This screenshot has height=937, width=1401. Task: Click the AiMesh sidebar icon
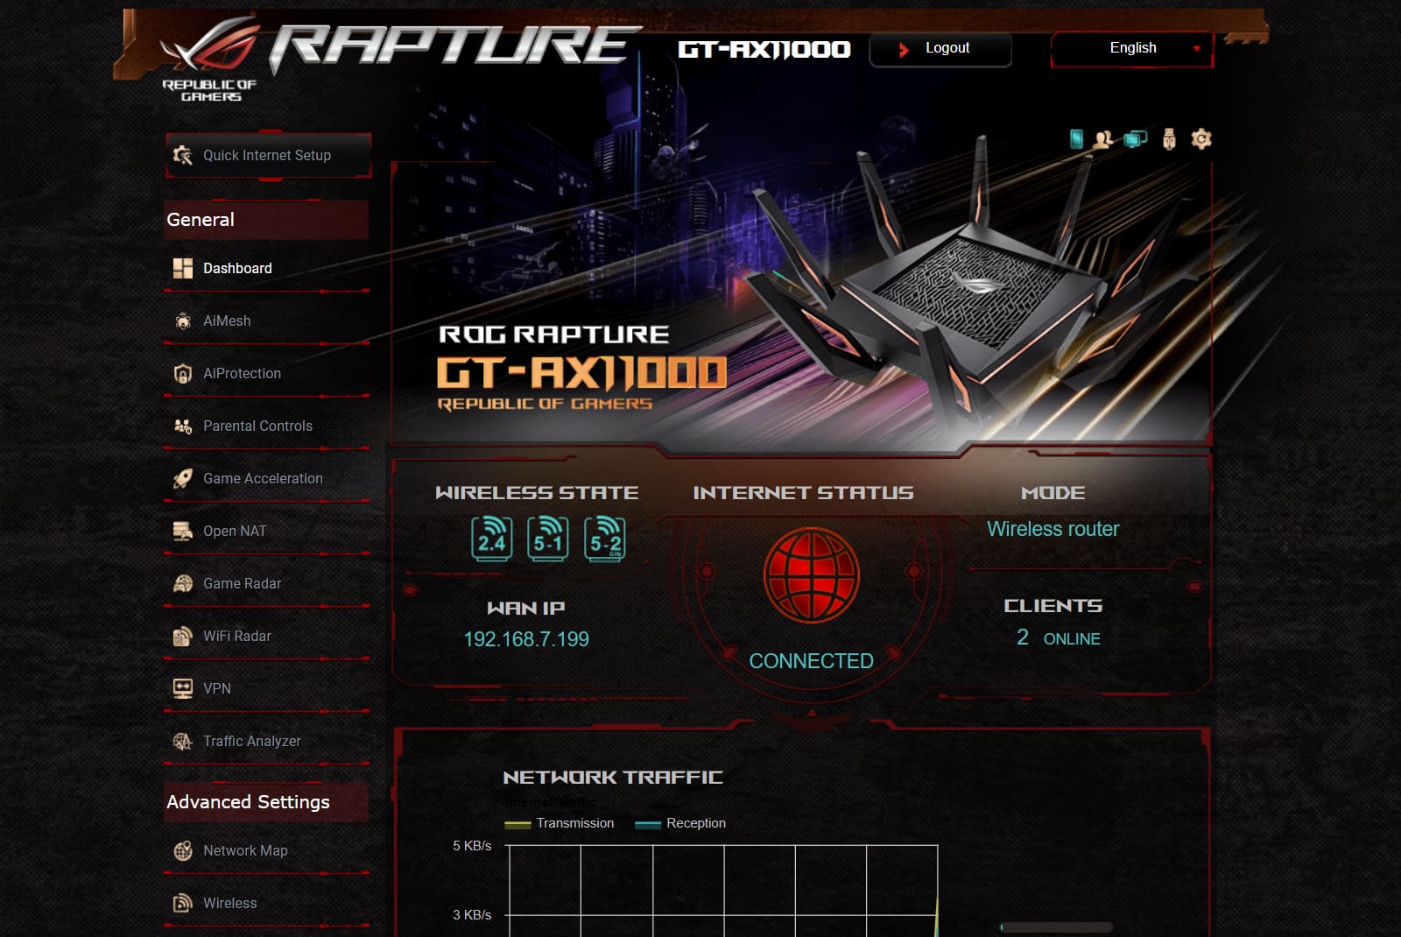click(182, 321)
